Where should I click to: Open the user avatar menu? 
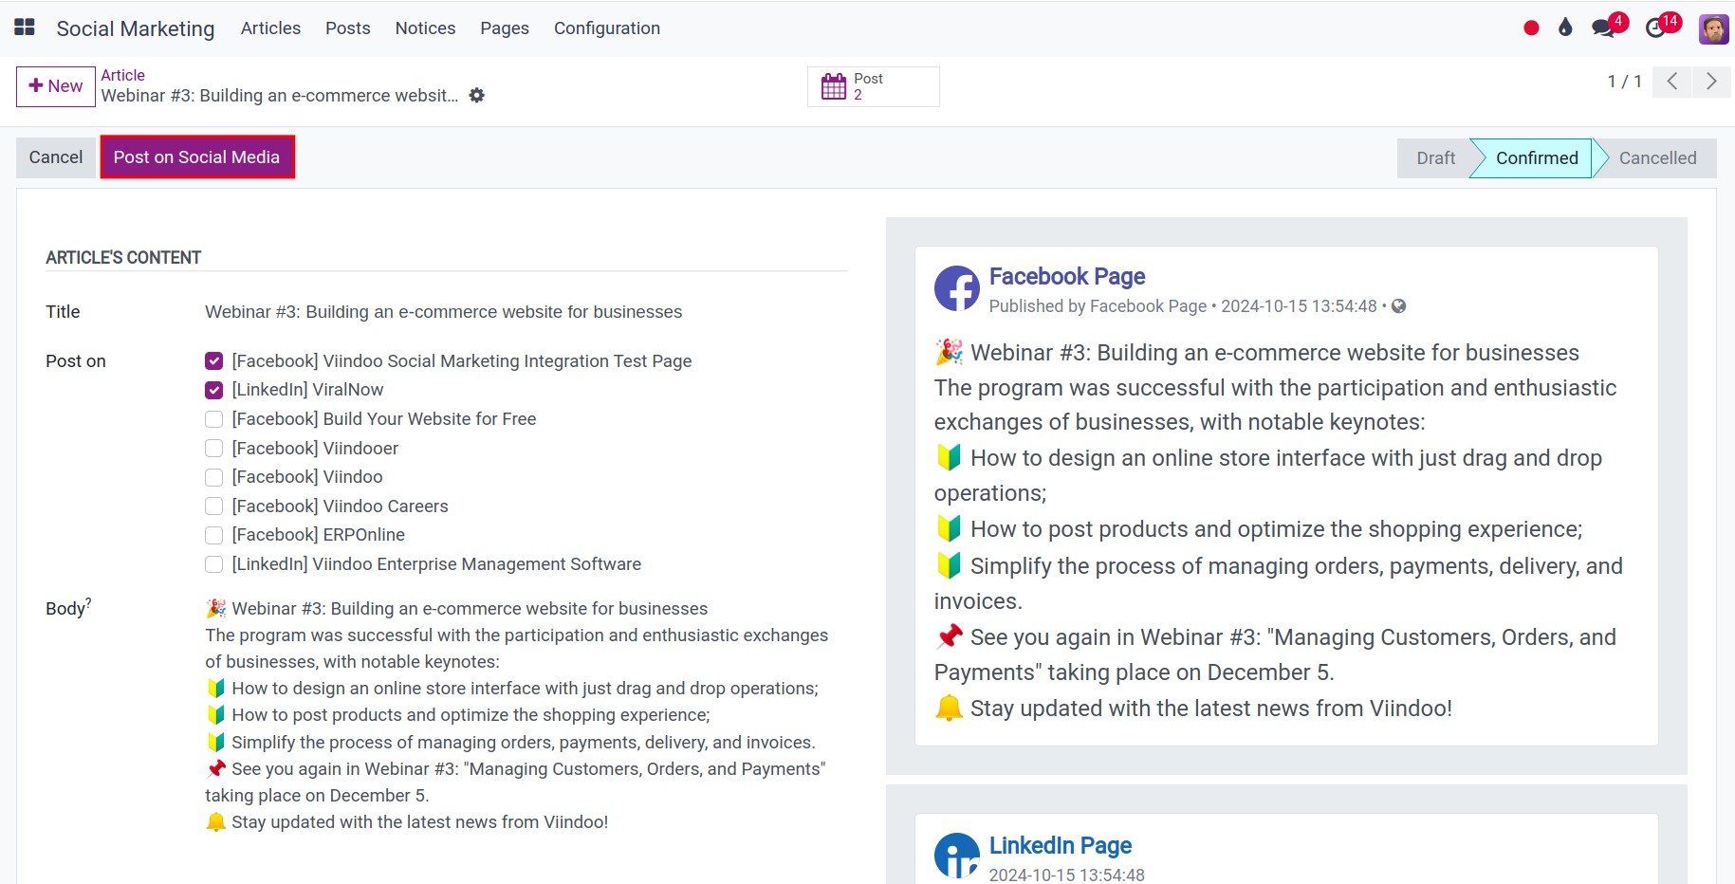pyautogui.click(x=1713, y=28)
